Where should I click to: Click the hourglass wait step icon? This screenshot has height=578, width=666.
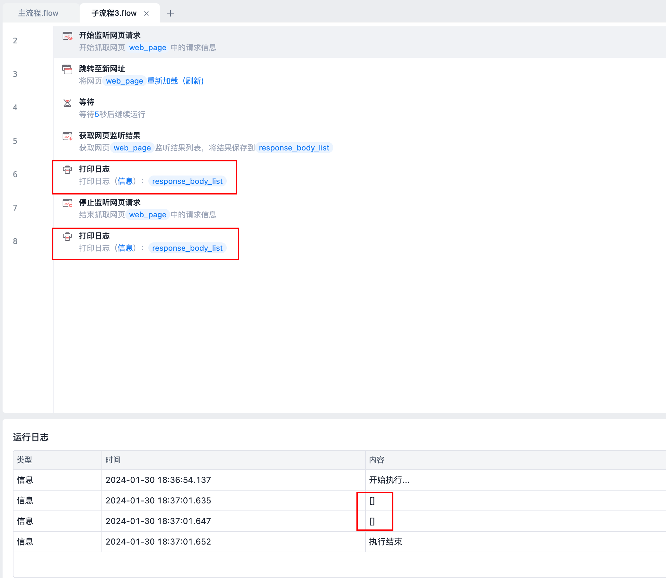tap(67, 103)
